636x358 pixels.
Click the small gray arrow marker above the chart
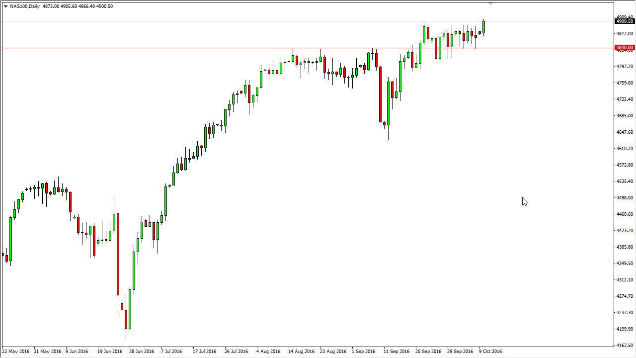[489, 4]
